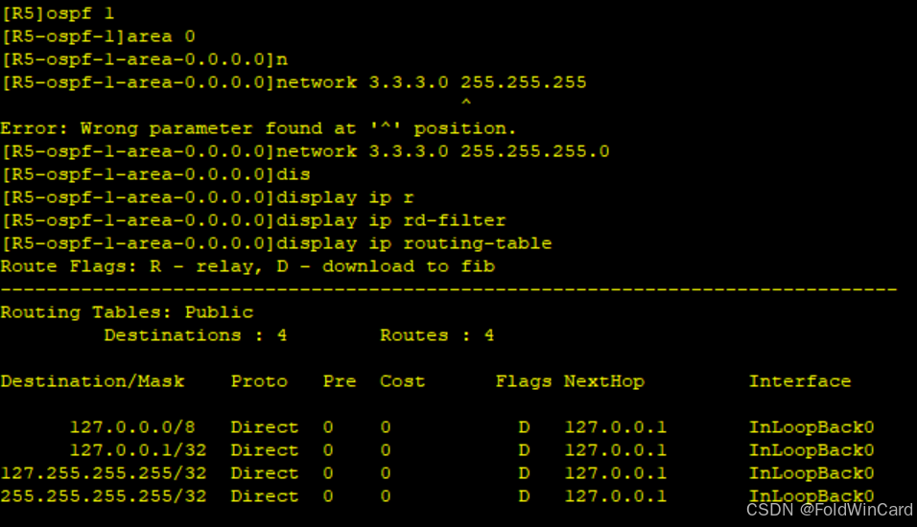Click the 'Interface' column header
The width and height of the screenshot is (917, 527).
click(x=800, y=381)
